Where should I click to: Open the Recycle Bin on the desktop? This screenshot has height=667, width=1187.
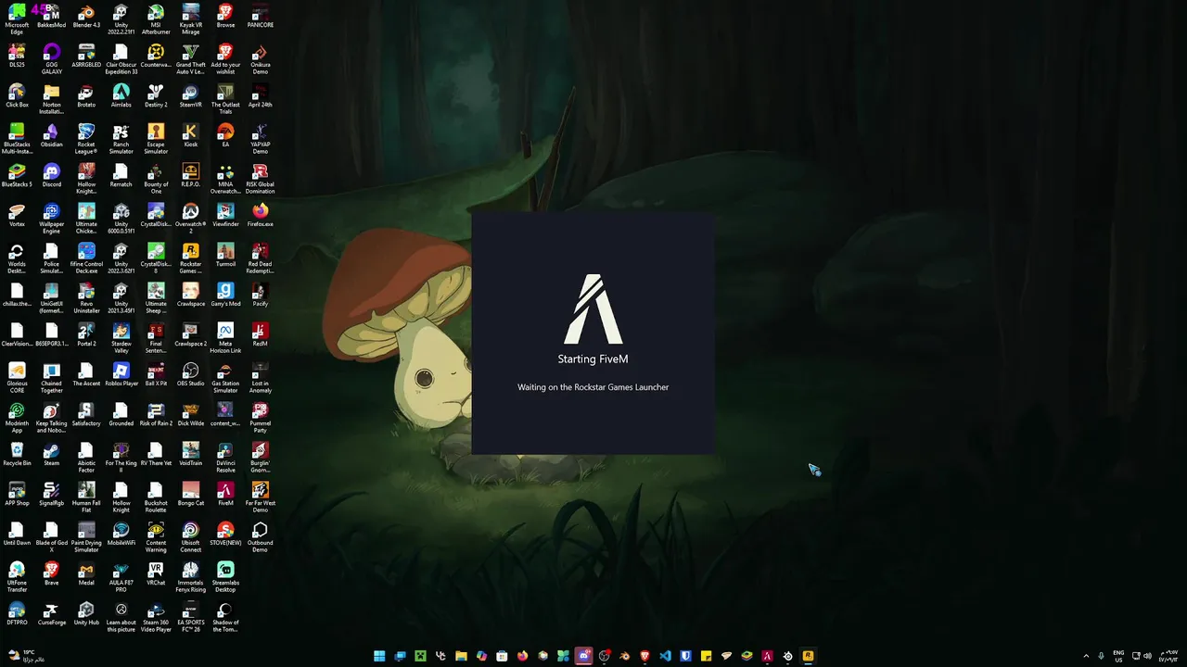click(x=17, y=456)
